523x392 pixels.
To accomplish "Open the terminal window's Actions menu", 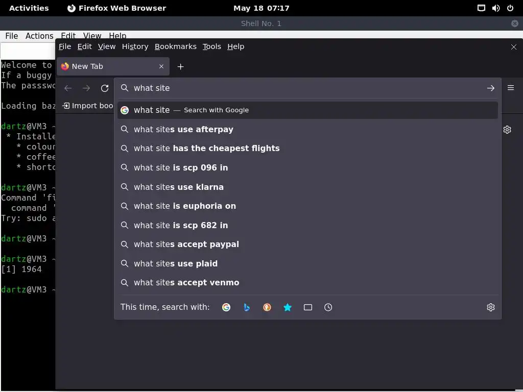I will [x=39, y=36].
